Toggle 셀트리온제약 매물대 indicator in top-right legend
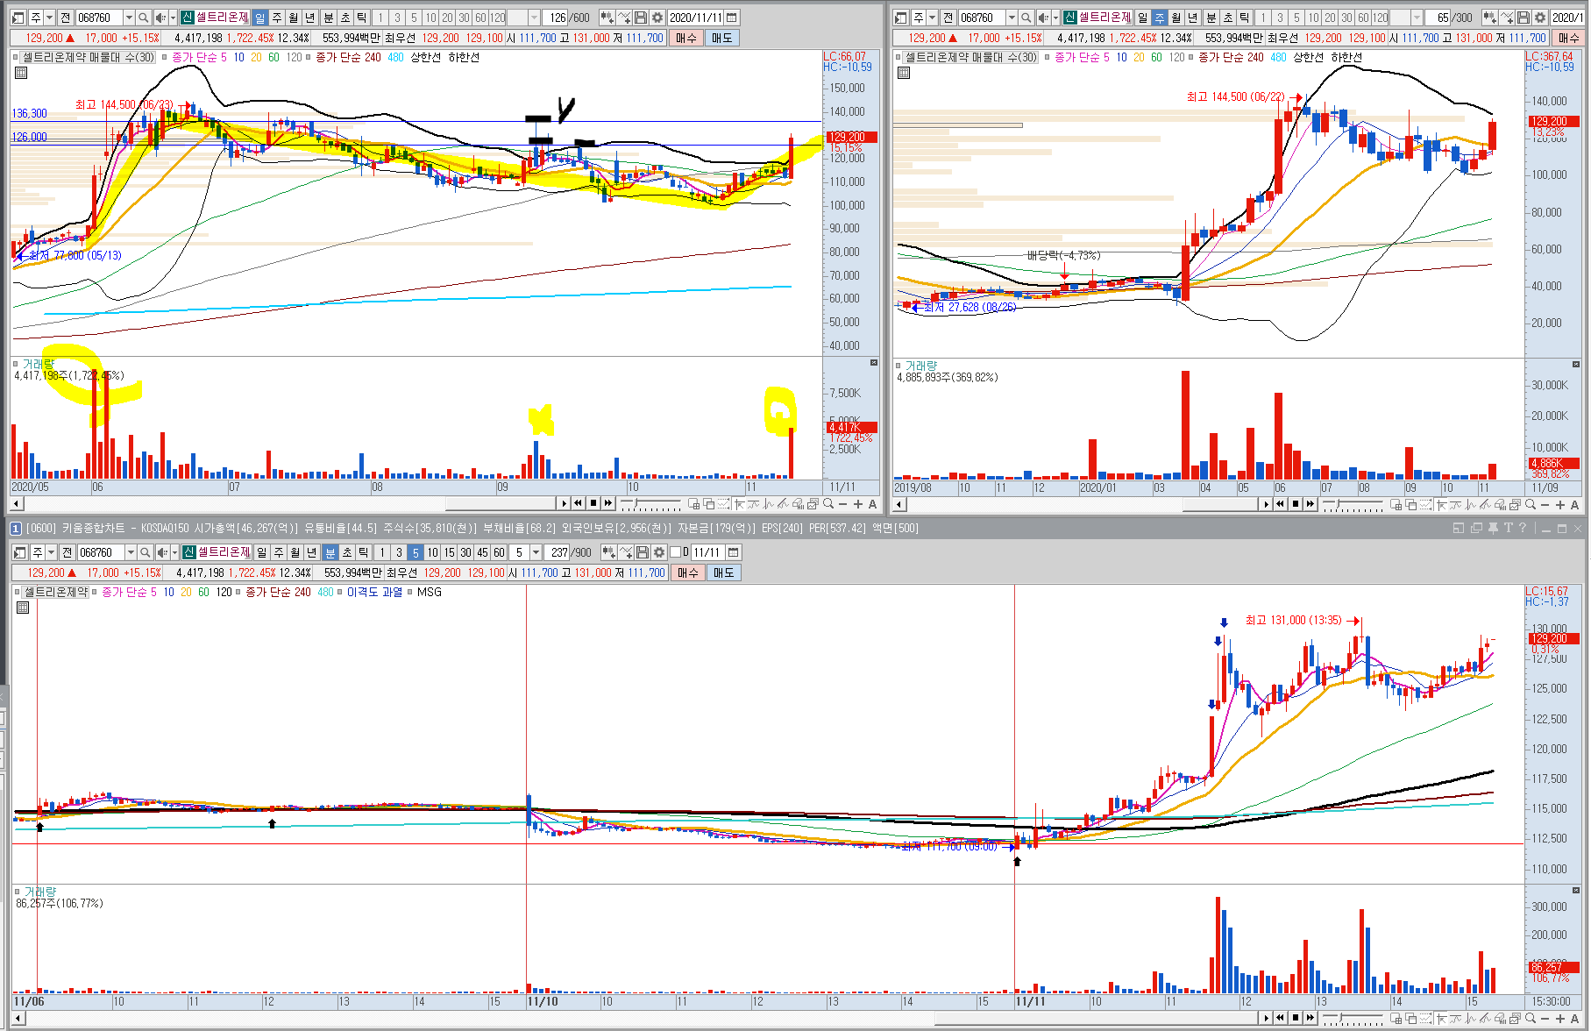 (x=970, y=57)
